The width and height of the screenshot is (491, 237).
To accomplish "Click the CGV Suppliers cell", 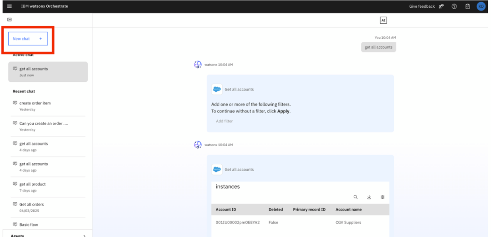I will pyautogui.click(x=348, y=222).
